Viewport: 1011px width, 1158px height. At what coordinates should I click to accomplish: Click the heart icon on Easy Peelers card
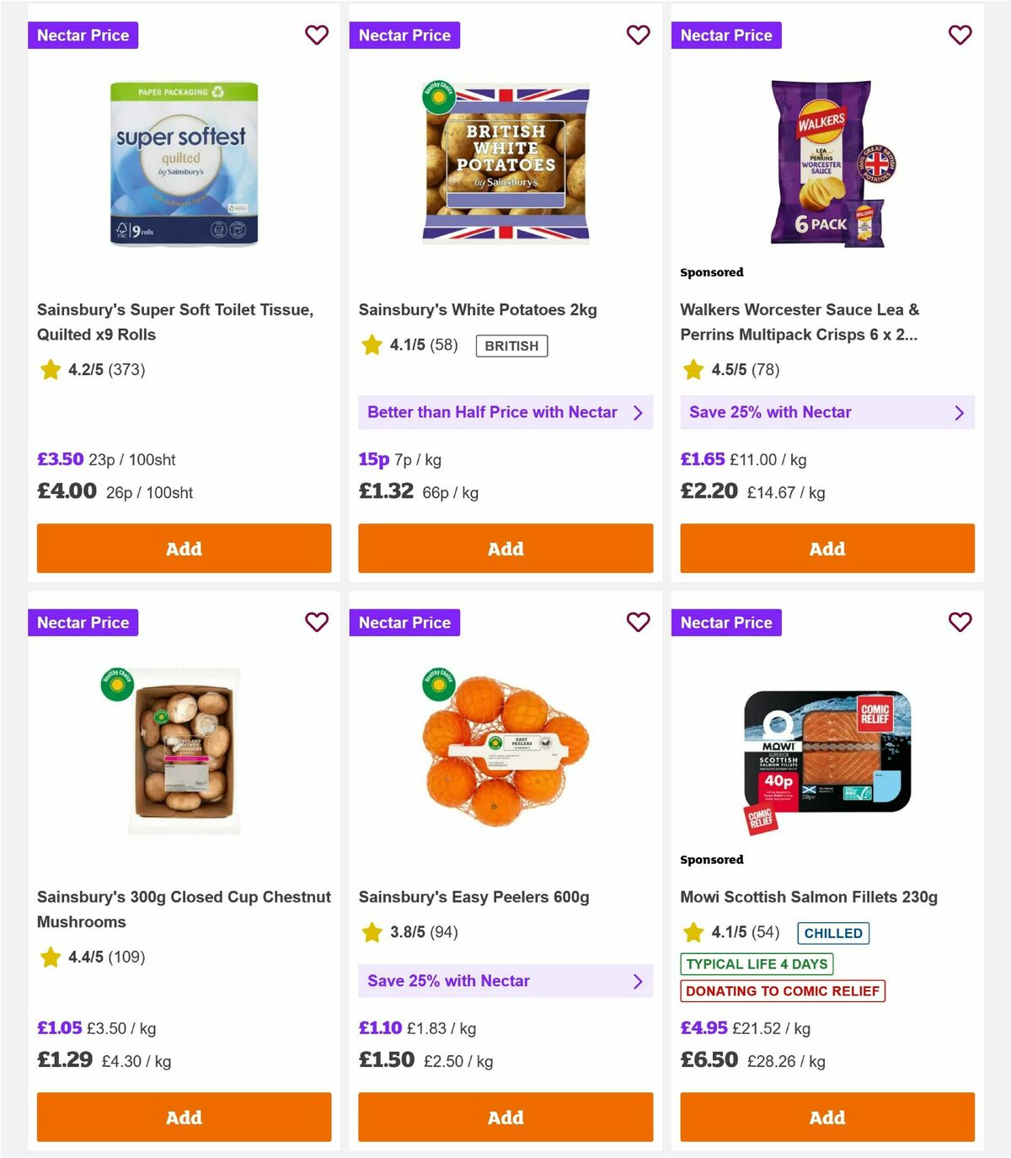coord(639,622)
